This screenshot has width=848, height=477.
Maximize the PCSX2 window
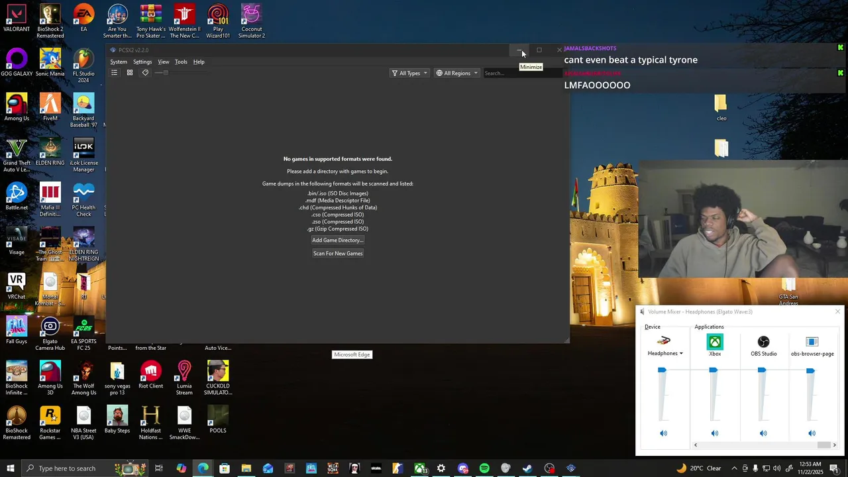tap(539, 50)
